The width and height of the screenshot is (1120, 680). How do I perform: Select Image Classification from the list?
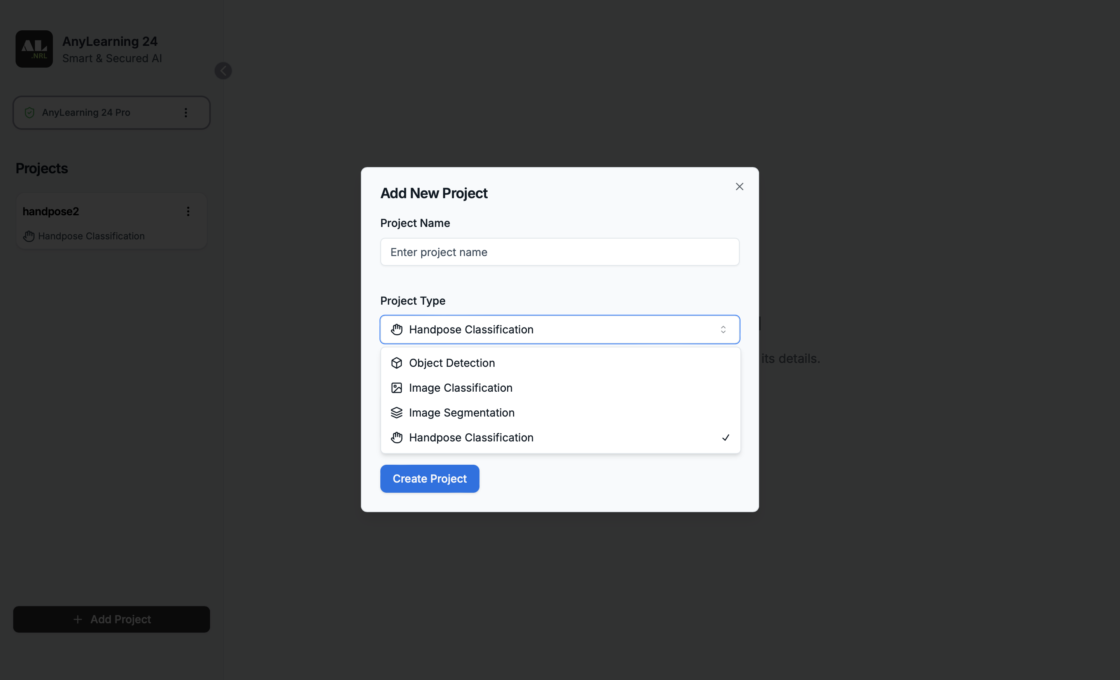460,387
